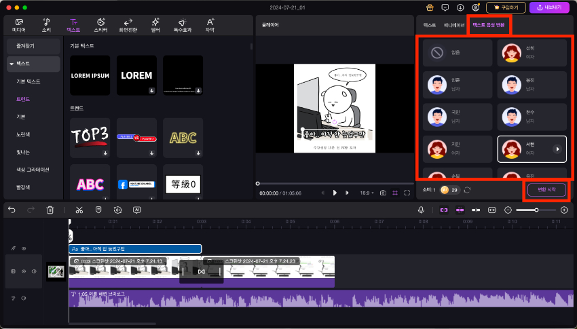577x329 pixels.
Task: Select the scissors split tool in timeline toolbar
Action: click(79, 210)
